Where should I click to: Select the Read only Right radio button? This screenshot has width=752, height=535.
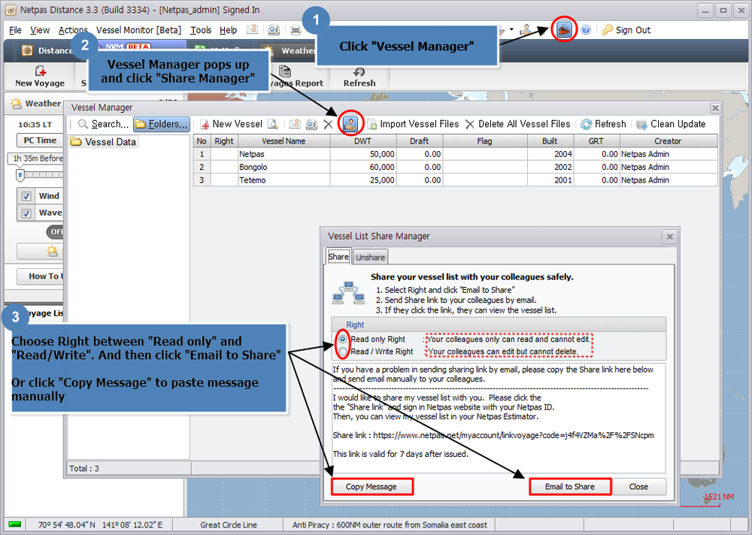(342, 339)
